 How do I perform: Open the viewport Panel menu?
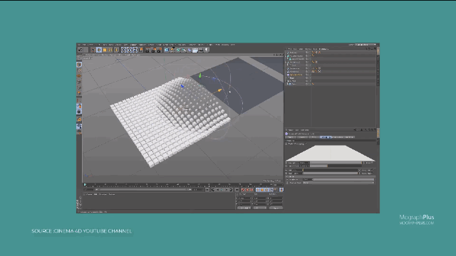tap(128, 55)
